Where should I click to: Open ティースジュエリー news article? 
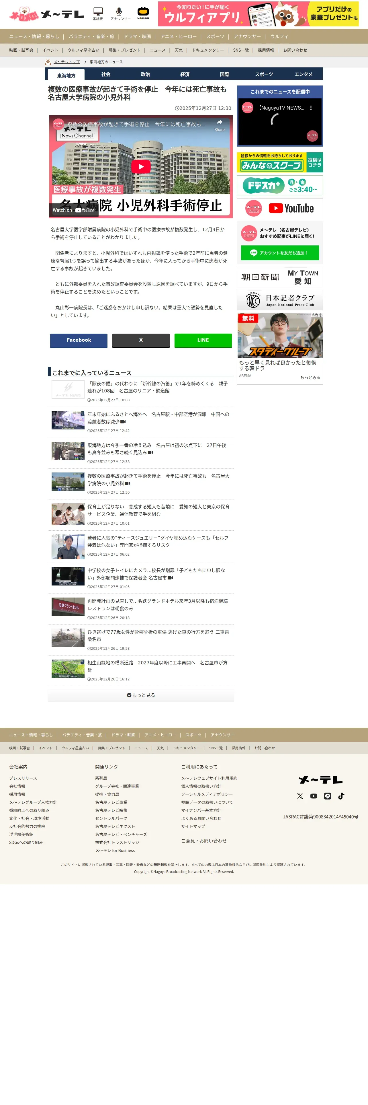pos(158,541)
